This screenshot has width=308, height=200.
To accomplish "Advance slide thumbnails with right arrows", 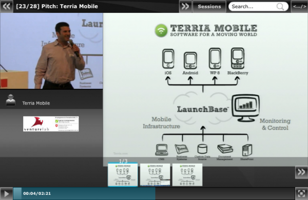I will (x=301, y=172).
